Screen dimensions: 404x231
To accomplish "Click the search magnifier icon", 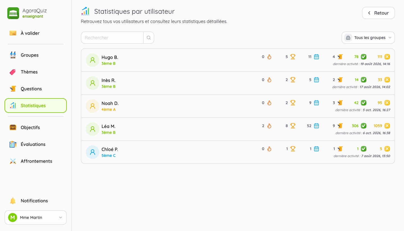I will [149, 38].
